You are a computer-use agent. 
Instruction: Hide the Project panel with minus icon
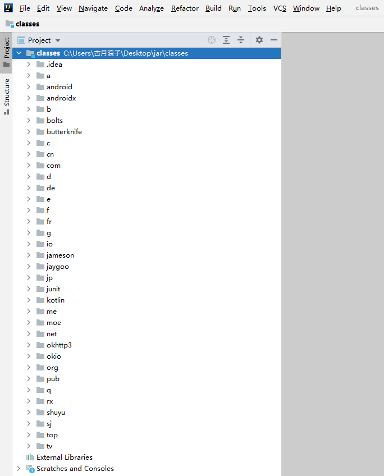pyautogui.click(x=274, y=40)
